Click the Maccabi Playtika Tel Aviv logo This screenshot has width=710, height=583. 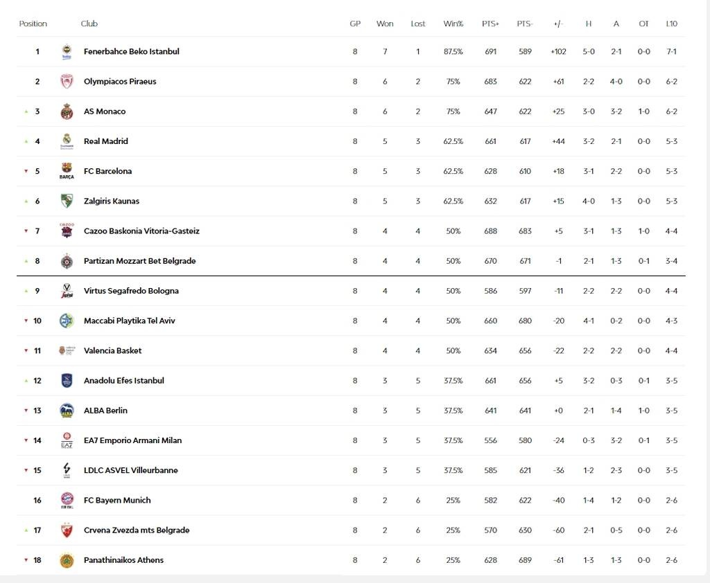(x=67, y=321)
